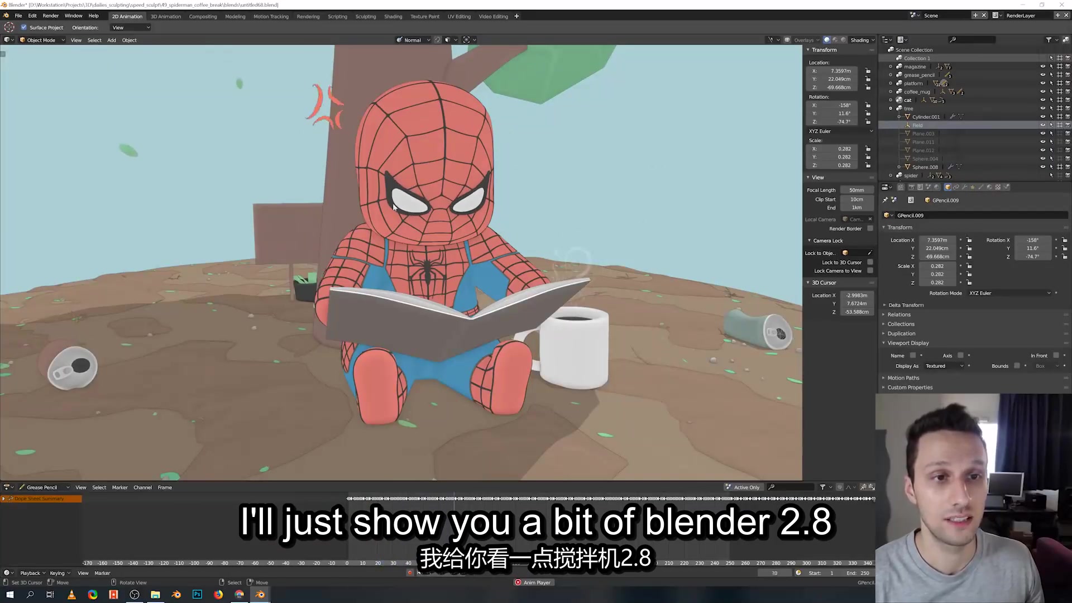Open the Playback popover
Viewport: 1072px width, 603px height.
tap(32, 573)
